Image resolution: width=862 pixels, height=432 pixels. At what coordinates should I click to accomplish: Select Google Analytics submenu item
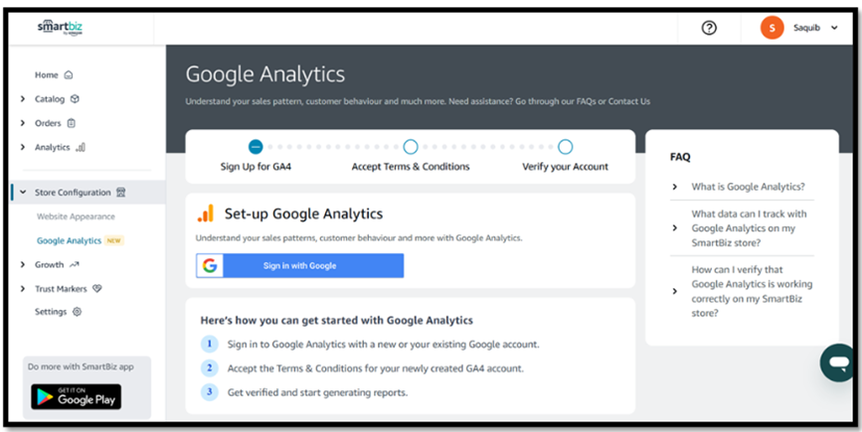[x=70, y=240]
